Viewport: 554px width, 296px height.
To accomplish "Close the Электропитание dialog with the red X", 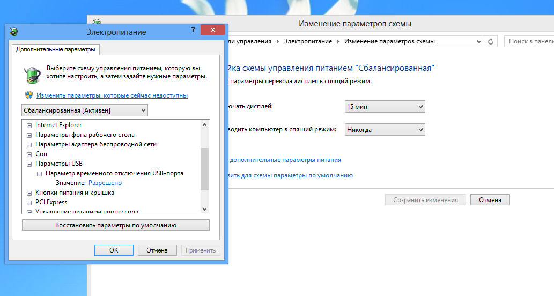I will [213, 31].
